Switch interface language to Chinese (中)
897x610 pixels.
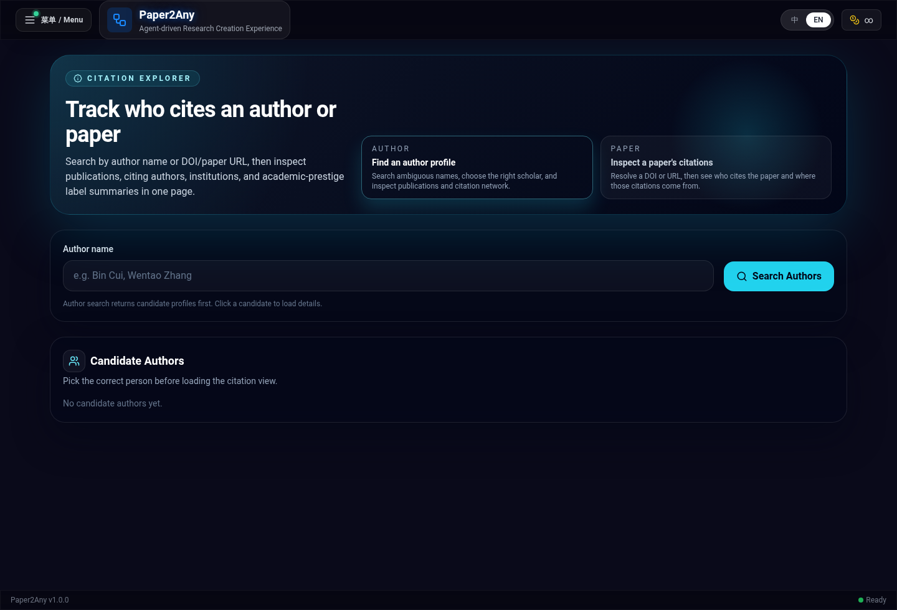coord(794,20)
